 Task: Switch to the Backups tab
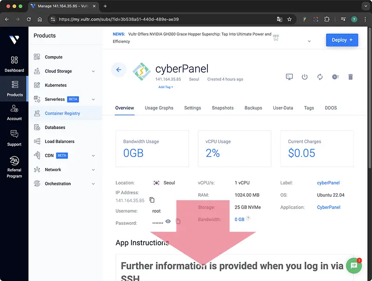(x=253, y=108)
